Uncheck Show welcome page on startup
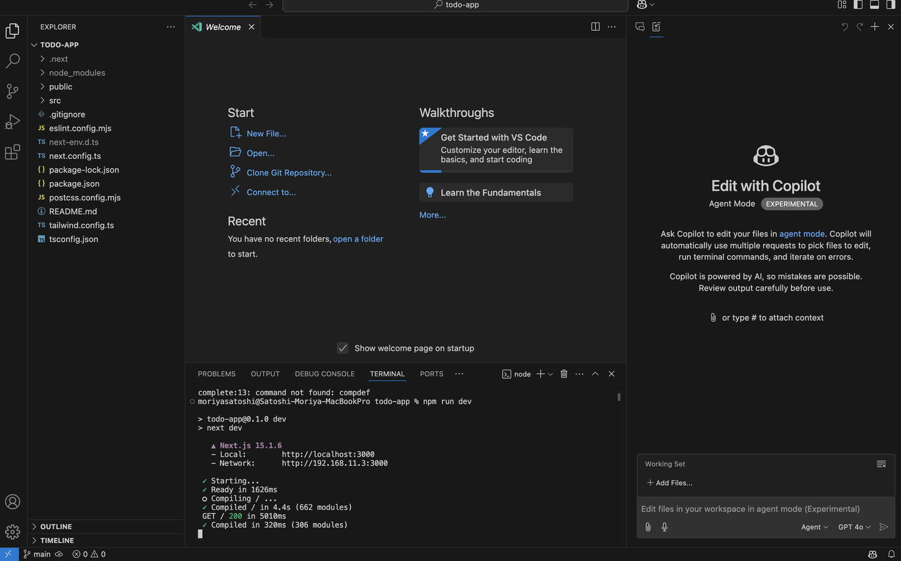 click(x=343, y=348)
